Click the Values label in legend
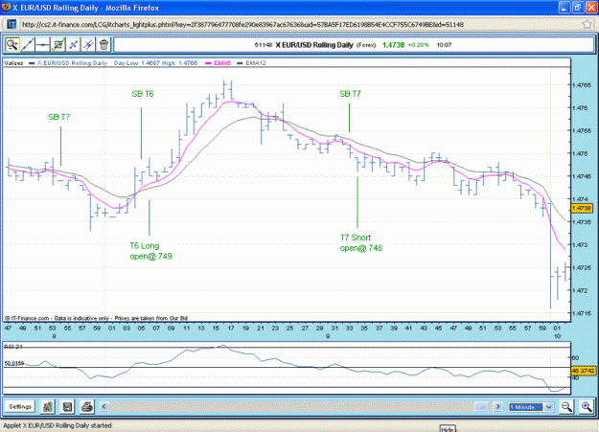 [13, 63]
